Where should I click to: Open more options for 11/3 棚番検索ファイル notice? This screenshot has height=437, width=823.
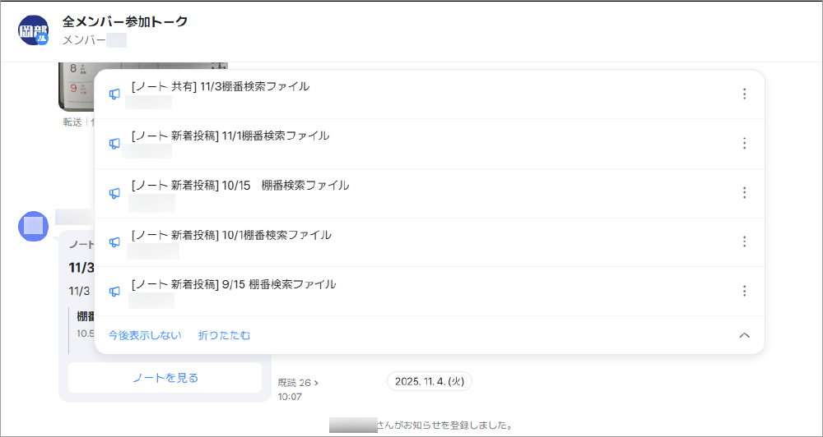(744, 94)
